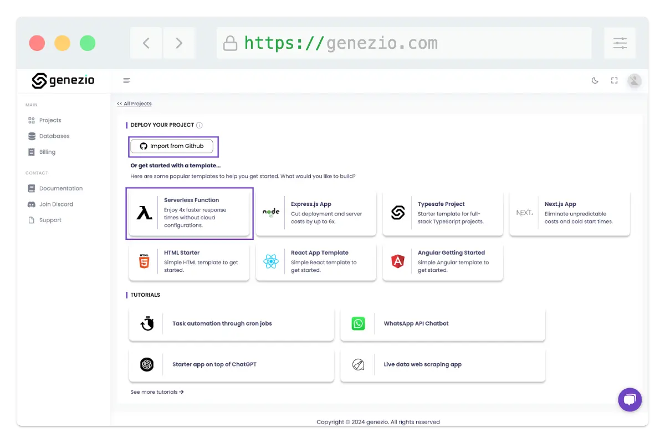The image size is (665, 443).
Task: Go back via << All Projects link
Action: (x=134, y=104)
